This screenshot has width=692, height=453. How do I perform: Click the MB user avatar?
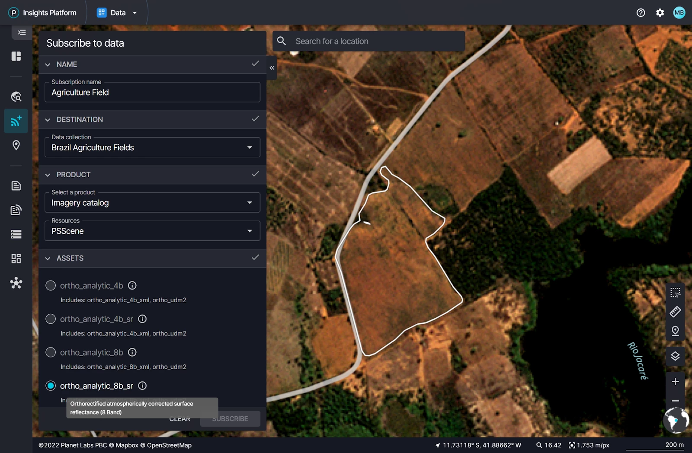click(679, 13)
